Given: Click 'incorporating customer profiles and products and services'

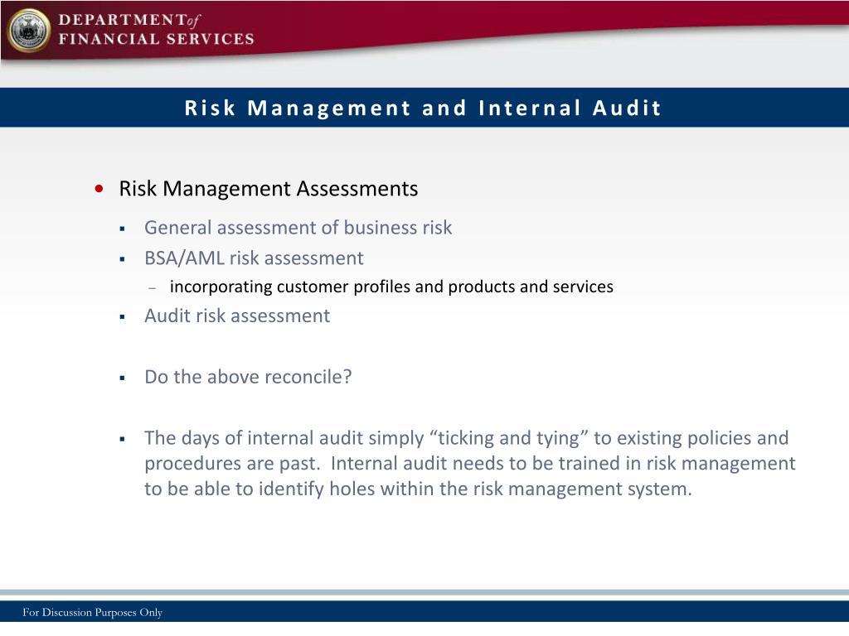Looking at the screenshot, I should pos(391,287).
